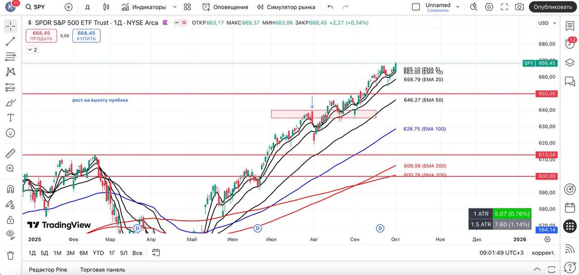579x275 pixels.
Task: Click the dividend D marker near Сен
Action: [380, 228]
